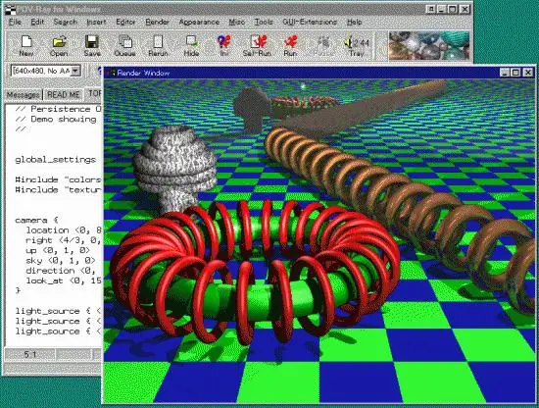Viewport: 539px width, 408px height.
Task: Click the Sel-Run toolbar icon
Action: [x=257, y=45]
